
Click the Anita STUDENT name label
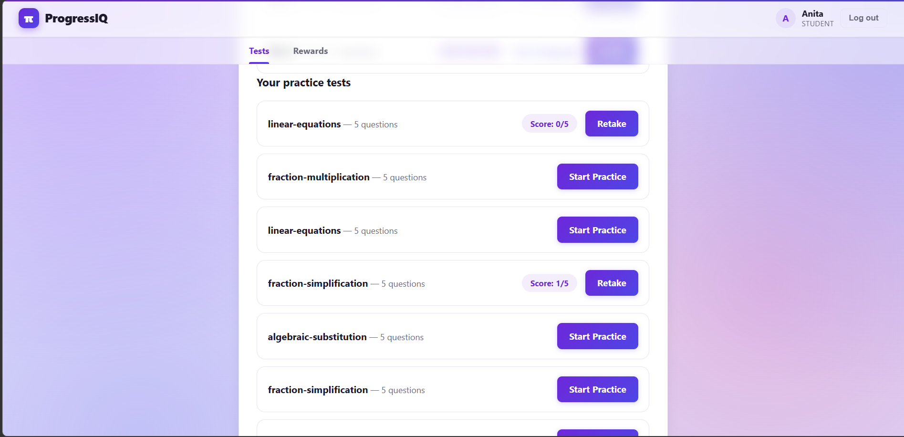[818, 18]
